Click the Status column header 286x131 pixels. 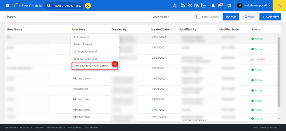click(x=256, y=29)
